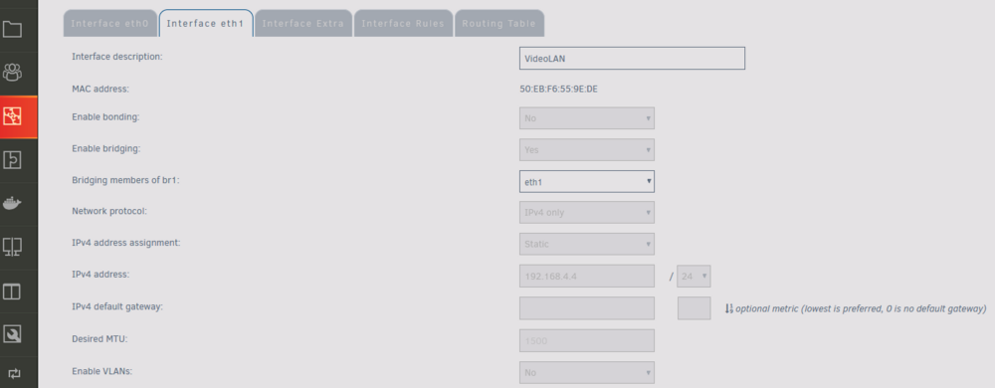The width and height of the screenshot is (995, 388).
Task: Click the optional metric hint text
Action: click(x=861, y=308)
